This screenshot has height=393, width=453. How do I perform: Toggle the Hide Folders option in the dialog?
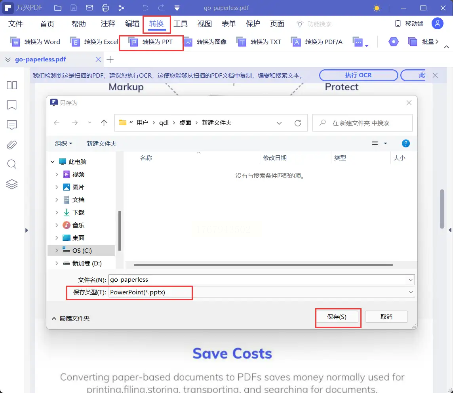coord(71,318)
